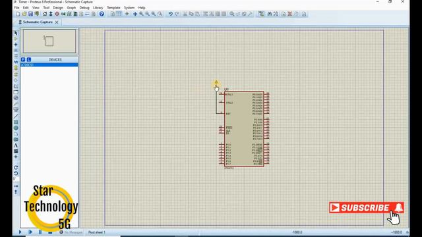Select the Subcircuit Mode tool
This screenshot has height=237, width=422.
click(x=16, y=68)
